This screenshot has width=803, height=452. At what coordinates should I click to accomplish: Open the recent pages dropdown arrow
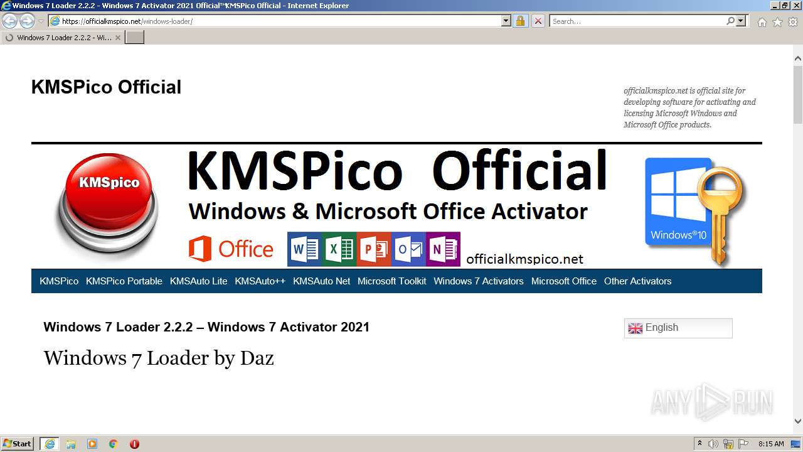[41, 21]
